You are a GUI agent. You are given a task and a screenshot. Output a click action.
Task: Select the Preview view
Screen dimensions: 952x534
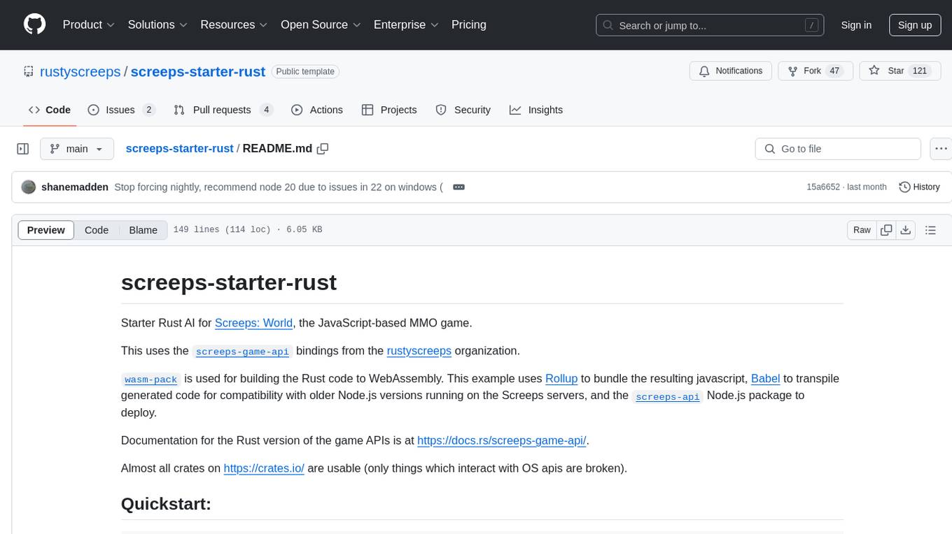point(46,230)
